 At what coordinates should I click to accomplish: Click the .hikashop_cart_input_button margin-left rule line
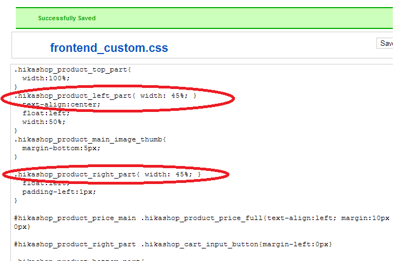(x=173, y=244)
